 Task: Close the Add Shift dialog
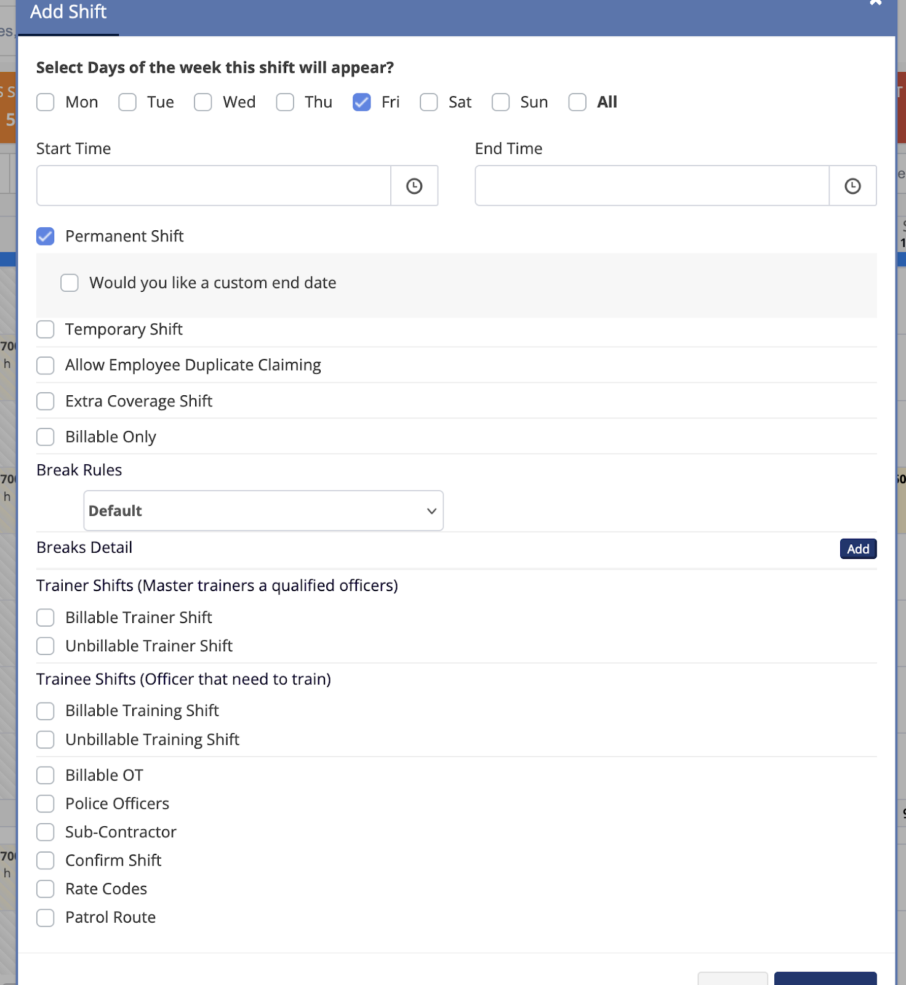point(875,2)
